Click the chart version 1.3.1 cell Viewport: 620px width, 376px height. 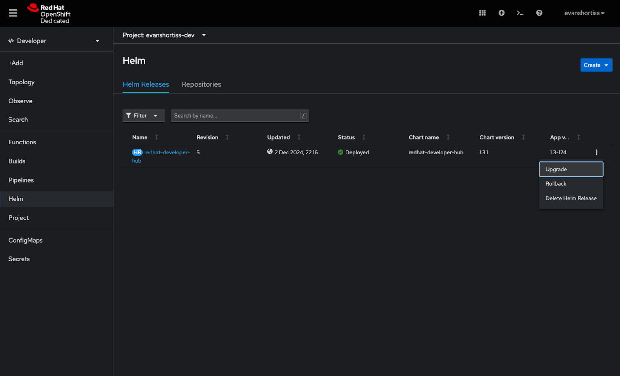pyautogui.click(x=484, y=152)
